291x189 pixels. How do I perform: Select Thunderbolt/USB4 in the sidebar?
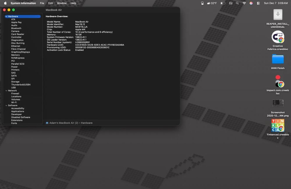point(21,85)
